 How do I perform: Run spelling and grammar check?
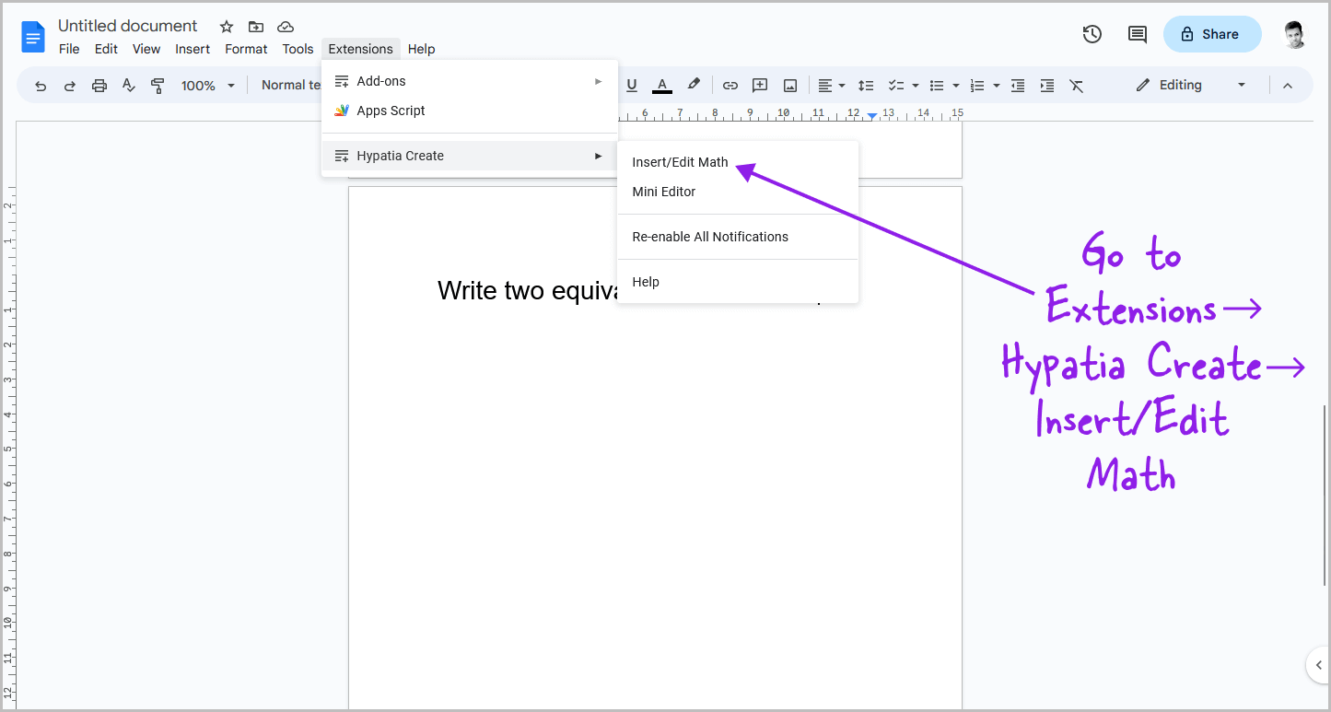129,86
